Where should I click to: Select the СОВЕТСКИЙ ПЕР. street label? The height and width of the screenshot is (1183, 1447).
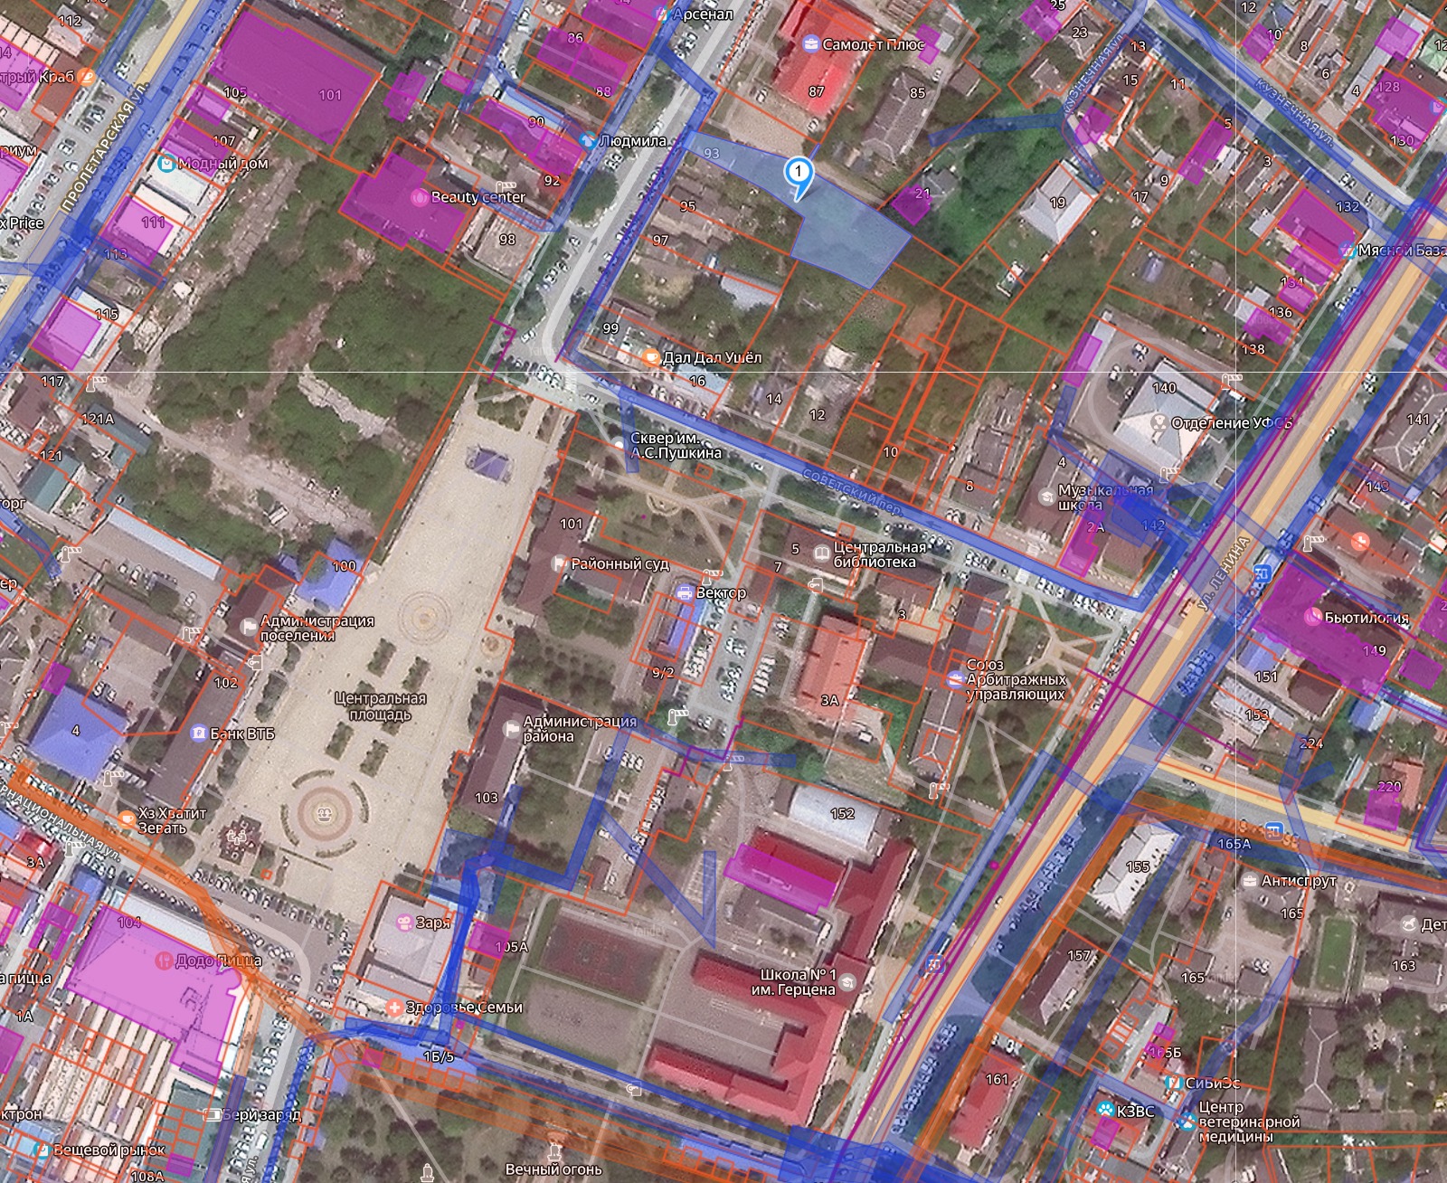click(851, 492)
